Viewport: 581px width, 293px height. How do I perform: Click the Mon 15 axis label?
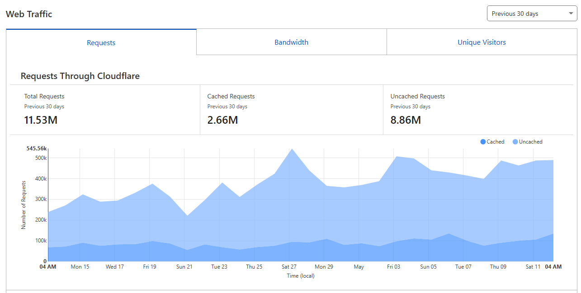pos(80,267)
